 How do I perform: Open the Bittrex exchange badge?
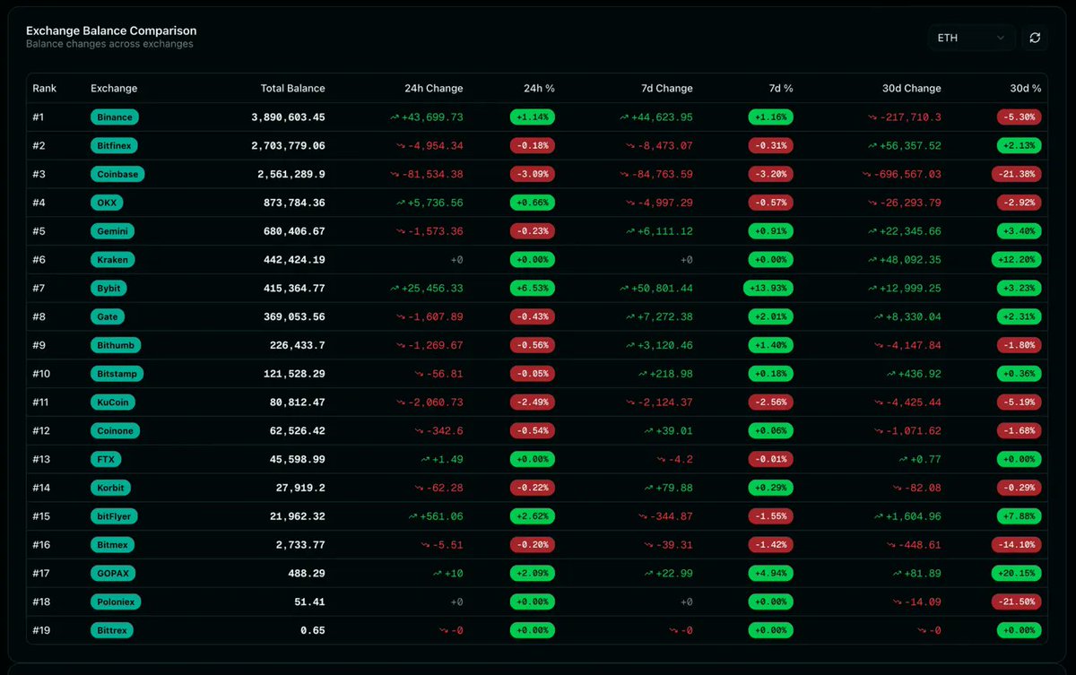coord(112,630)
